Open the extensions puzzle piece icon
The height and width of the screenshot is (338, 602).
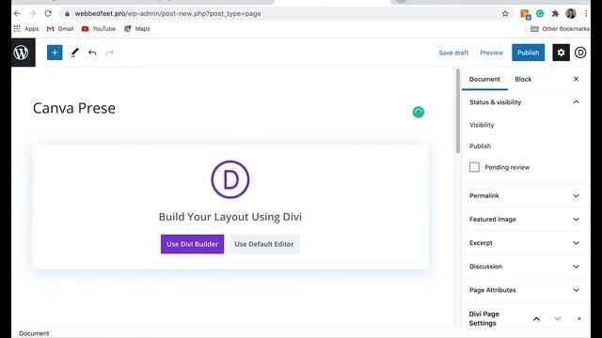555,14
